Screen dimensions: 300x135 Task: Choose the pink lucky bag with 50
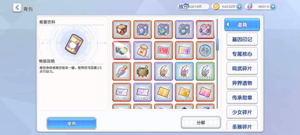point(142,51)
